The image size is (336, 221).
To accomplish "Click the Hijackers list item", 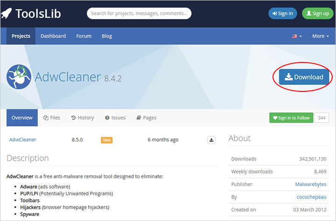I will pos(64,207).
